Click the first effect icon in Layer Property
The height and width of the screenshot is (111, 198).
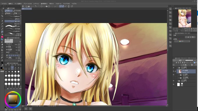point(186,37)
